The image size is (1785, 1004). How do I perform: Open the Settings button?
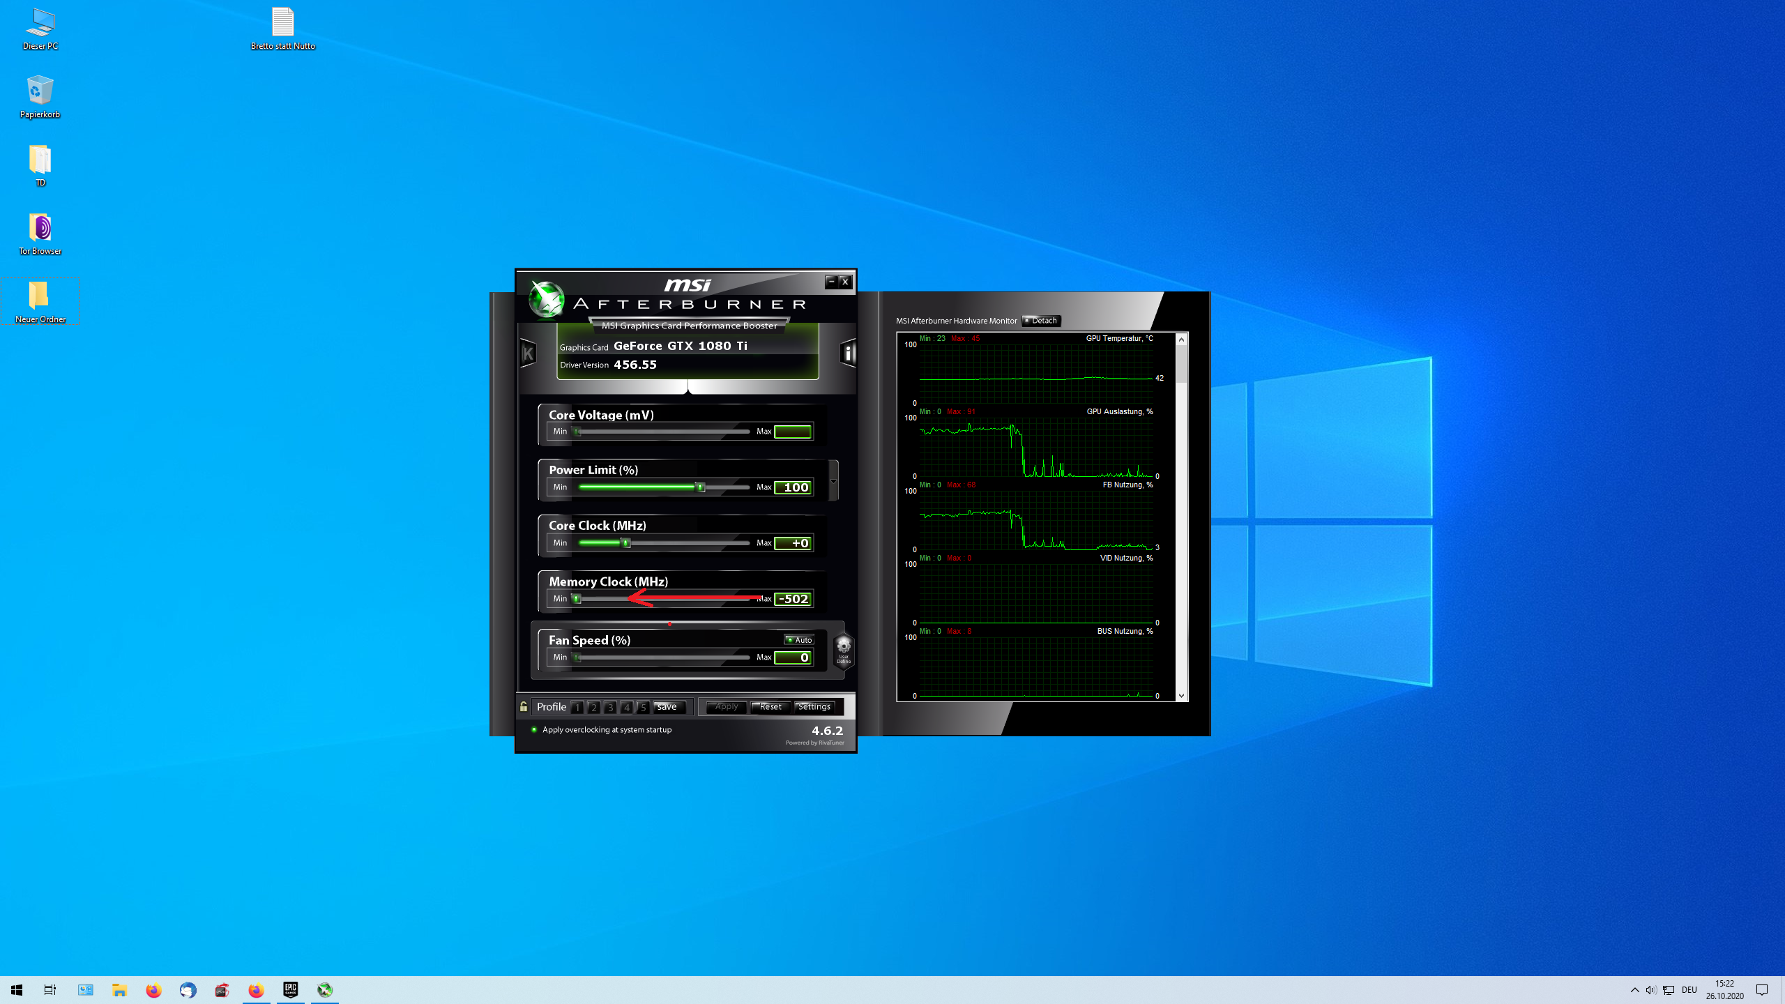[814, 706]
